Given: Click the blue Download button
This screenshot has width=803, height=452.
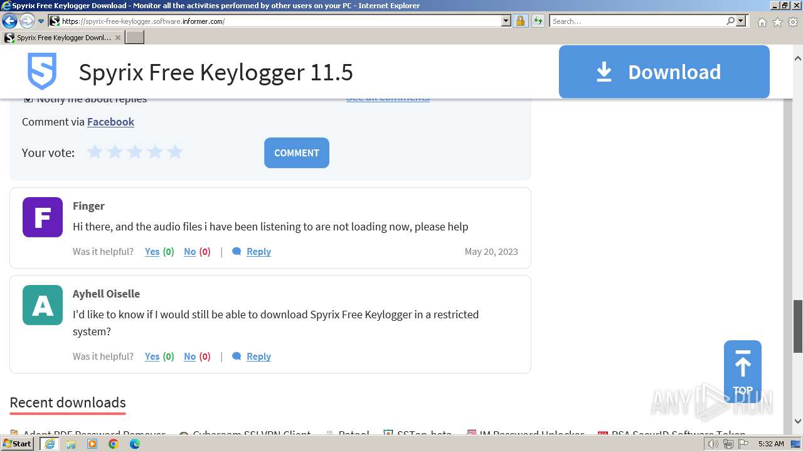Looking at the screenshot, I should 664,72.
